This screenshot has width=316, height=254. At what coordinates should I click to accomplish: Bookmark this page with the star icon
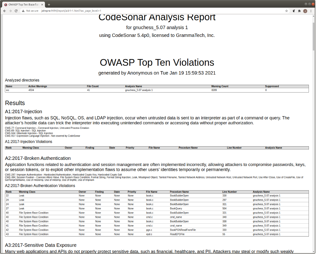(286, 11)
